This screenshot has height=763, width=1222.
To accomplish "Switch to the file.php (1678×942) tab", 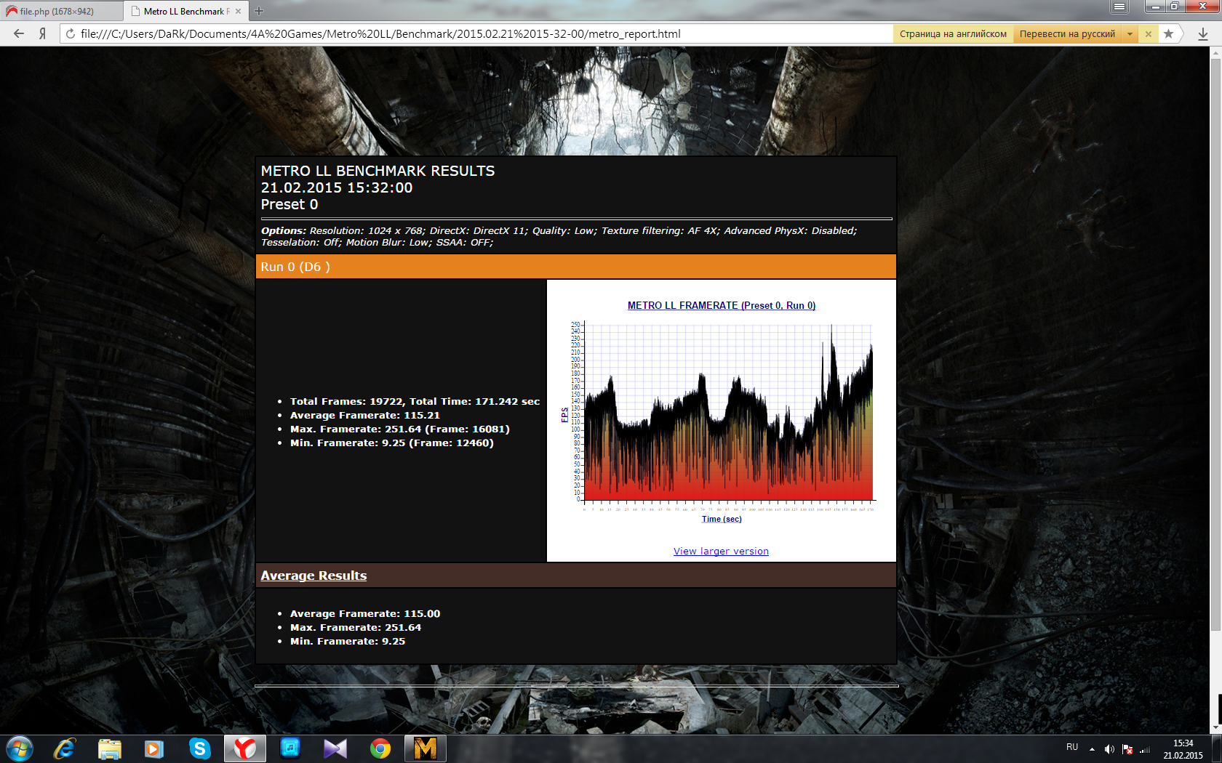I will pyautogui.click(x=61, y=11).
